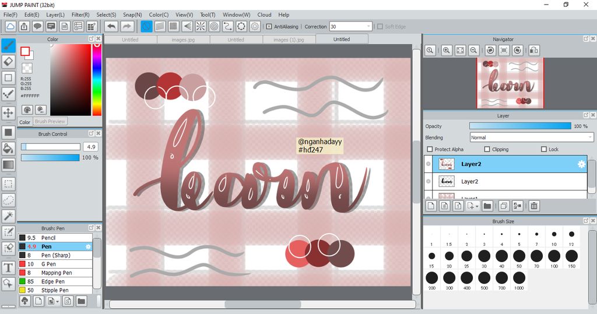597x314 pixels.
Task: Choose brush size 50
Action: (x=519, y=258)
